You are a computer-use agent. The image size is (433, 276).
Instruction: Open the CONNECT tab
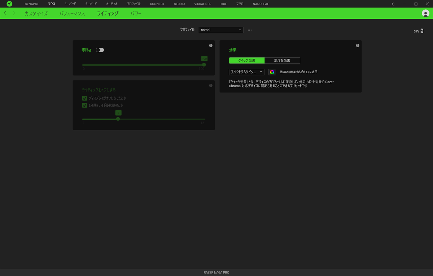pos(157,4)
